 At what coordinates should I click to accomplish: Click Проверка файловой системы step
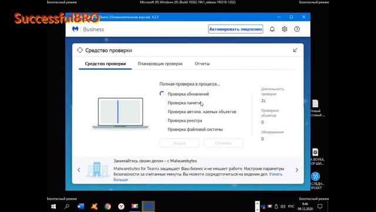[195, 130]
